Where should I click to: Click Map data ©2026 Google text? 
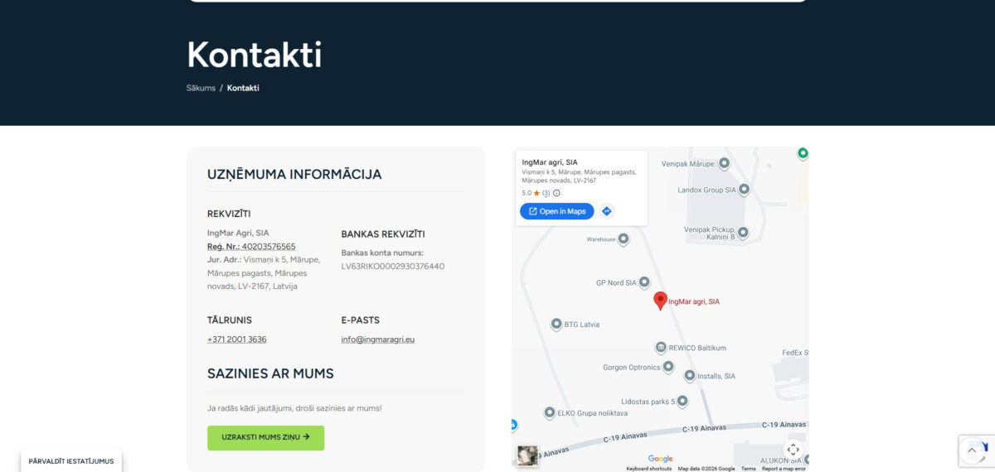coord(706,469)
